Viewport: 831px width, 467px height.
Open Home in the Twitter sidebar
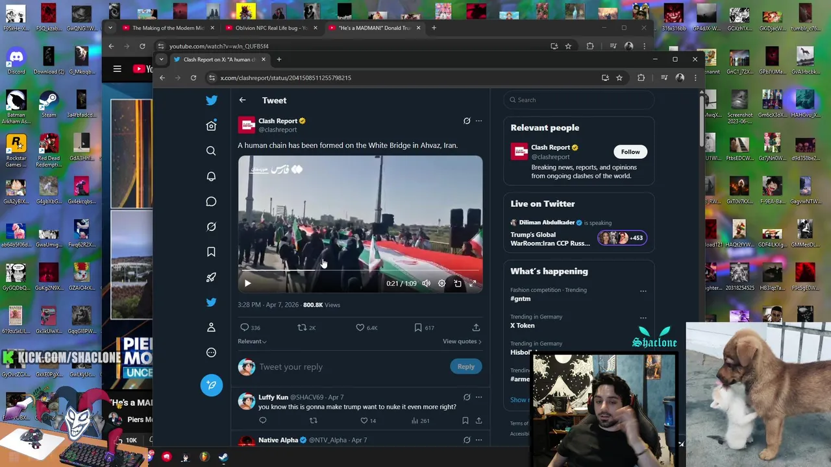pos(211,126)
